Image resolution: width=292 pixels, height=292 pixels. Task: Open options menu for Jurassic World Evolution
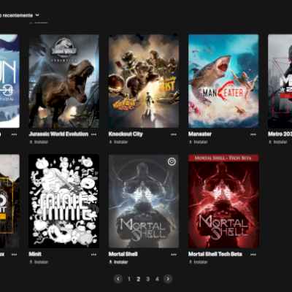93,134
